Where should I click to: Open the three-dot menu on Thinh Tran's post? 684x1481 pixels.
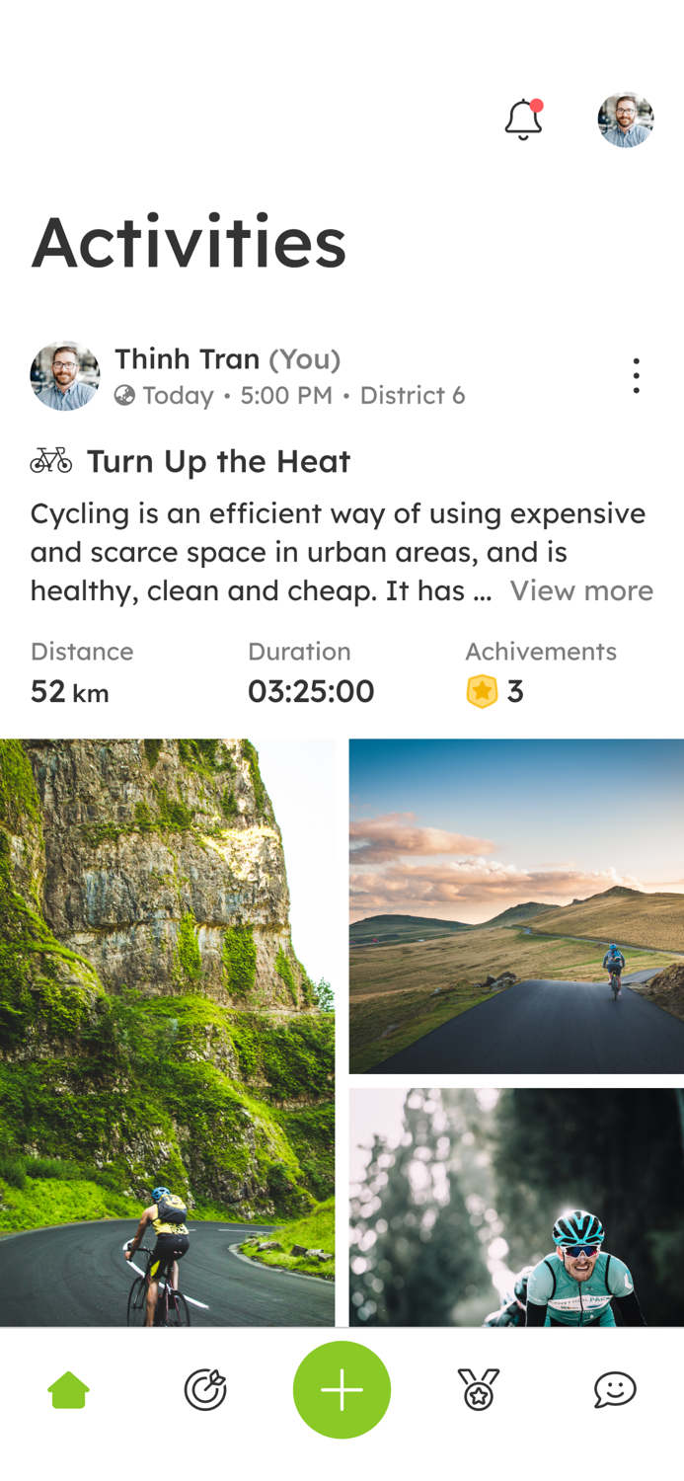(x=635, y=375)
